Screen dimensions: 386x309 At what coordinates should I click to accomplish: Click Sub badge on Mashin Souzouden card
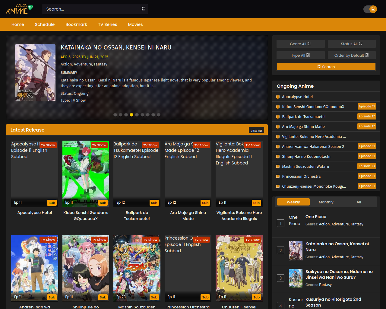click(154, 297)
